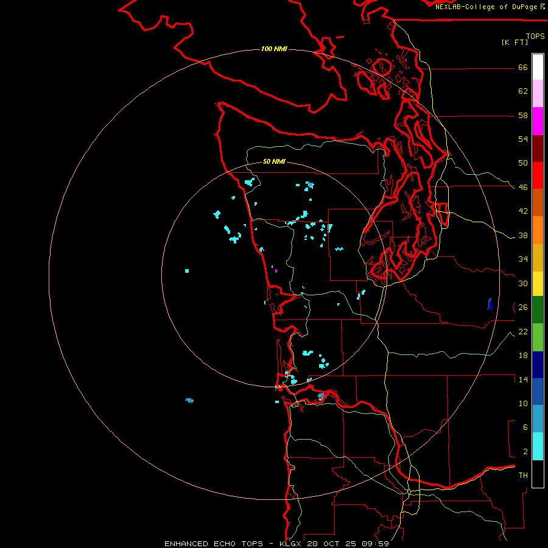
Task: Click the 20 OCT 25 09:59 timestamp
Action: tap(348, 544)
